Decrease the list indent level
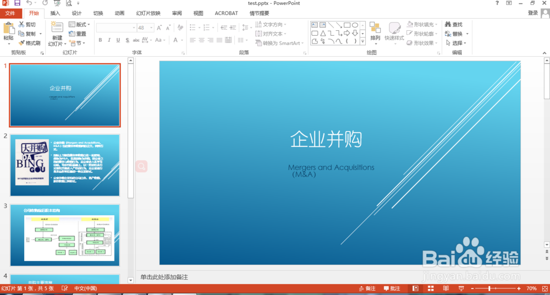 click(224, 28)
